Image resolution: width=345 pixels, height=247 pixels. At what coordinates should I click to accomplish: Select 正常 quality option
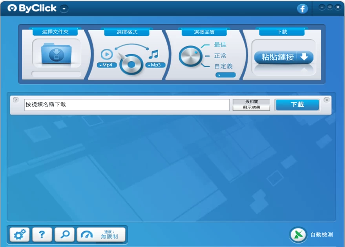point(220,56)
